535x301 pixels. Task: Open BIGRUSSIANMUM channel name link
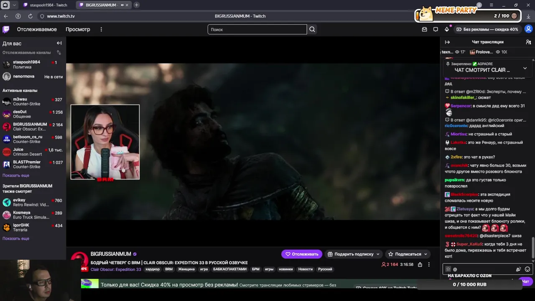[111, 254]
